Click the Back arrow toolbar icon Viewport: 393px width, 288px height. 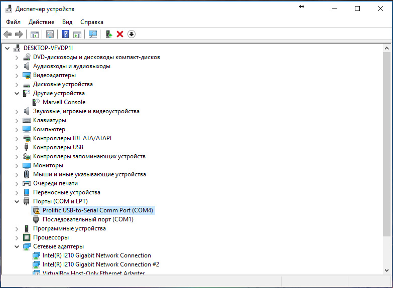click(x=8, y=34)
